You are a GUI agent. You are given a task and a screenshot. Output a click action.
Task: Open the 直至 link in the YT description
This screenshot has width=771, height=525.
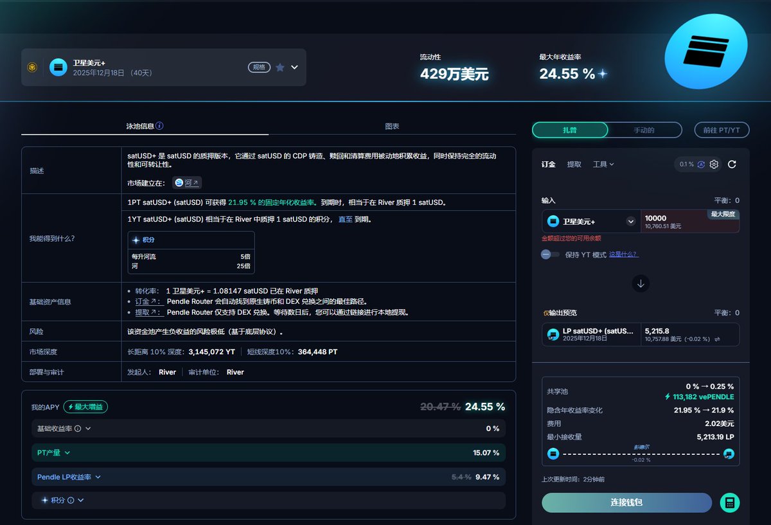pyautogui.click(x=345, y=219)
